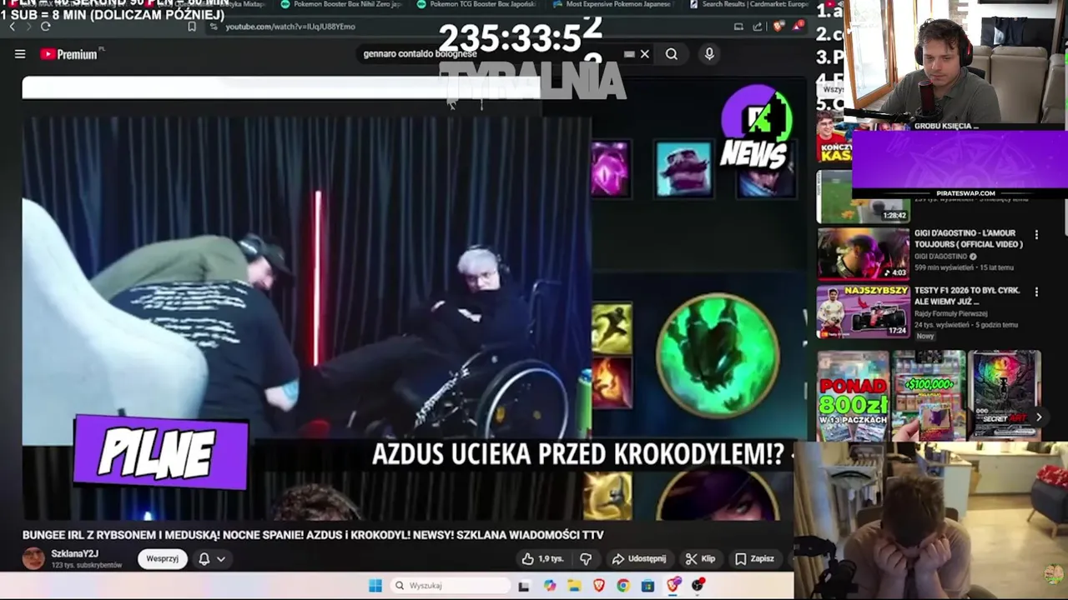This screenshot has width=1068, height=600.
Task: Click the youtube.com address bar URL
Action: click(290, 27)
